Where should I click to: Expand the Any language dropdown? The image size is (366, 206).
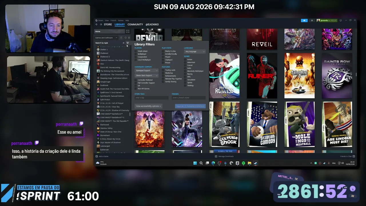pos(195,51)
